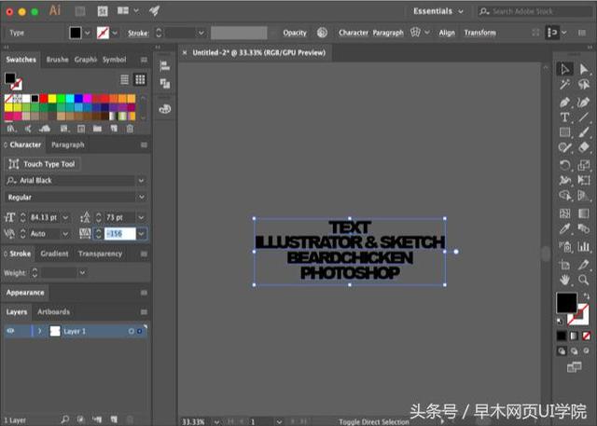597x426 pixels.
Task: Apply None to current fill
Action: [587, 337]
